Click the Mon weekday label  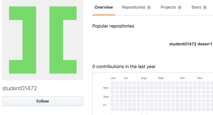click(x=106, y=88)
